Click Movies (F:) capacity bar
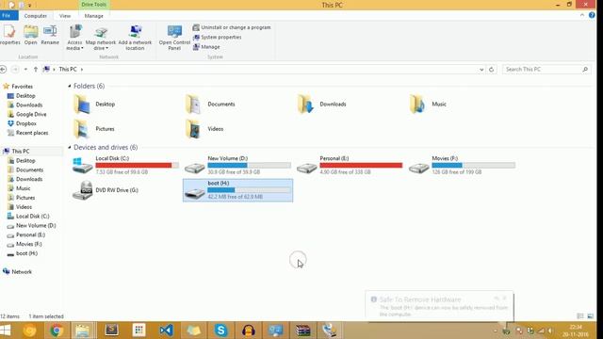 (473, 166)
